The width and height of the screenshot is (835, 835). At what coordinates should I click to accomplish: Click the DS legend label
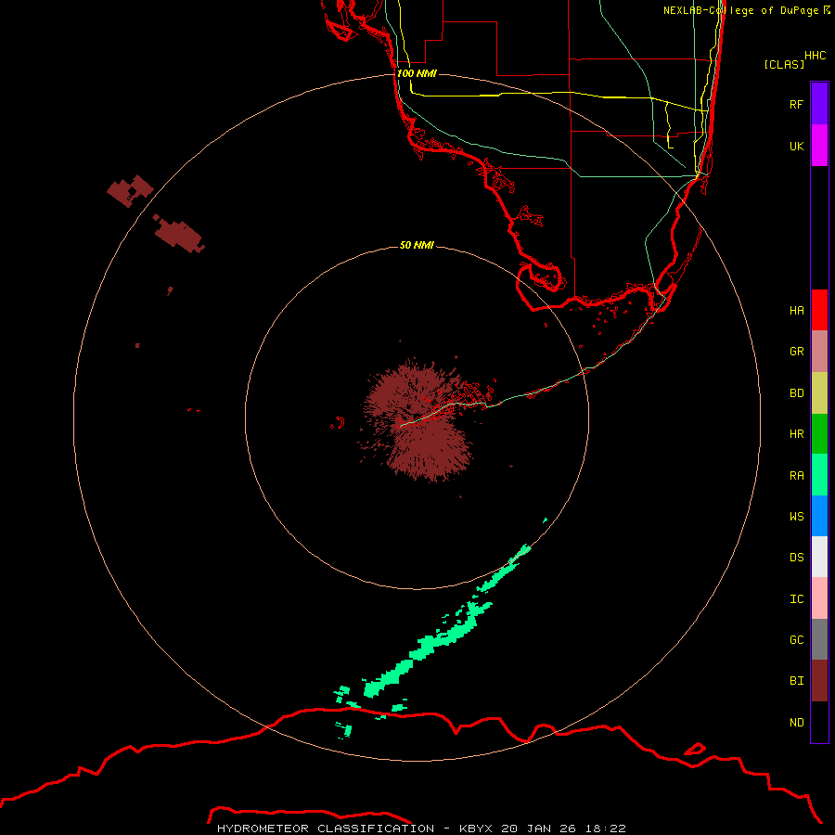click(796, 558)
